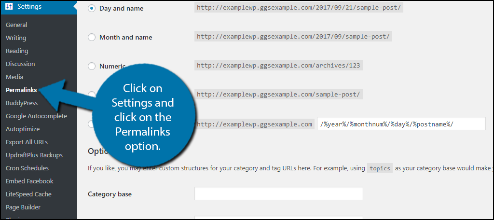Image resolution: width=494 pixels, height=220 pixels.
Task: Open LiteSpeed Cache settings
Action: pyautogui.click(x=28, y=194)
